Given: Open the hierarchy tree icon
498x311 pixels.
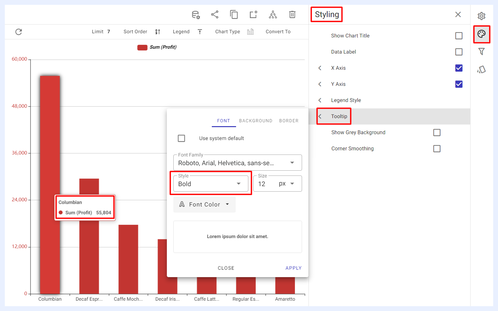Looking at the screenshot, I should pos(273,15).
